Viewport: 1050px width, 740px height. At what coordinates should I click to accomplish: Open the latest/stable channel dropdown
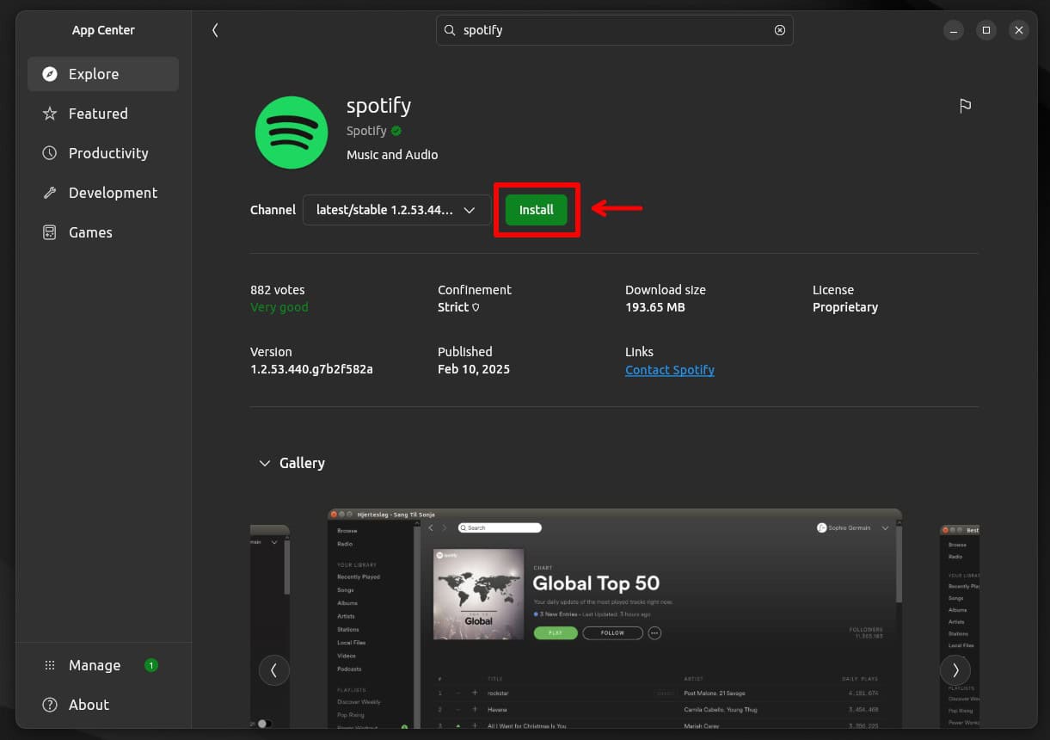(x=396, y=209)
